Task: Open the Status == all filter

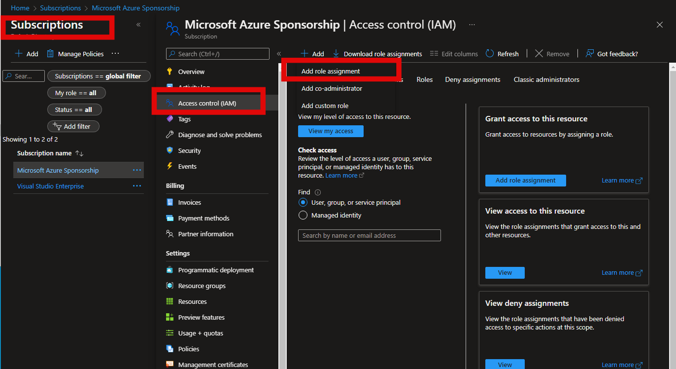Action: [74, 110]
